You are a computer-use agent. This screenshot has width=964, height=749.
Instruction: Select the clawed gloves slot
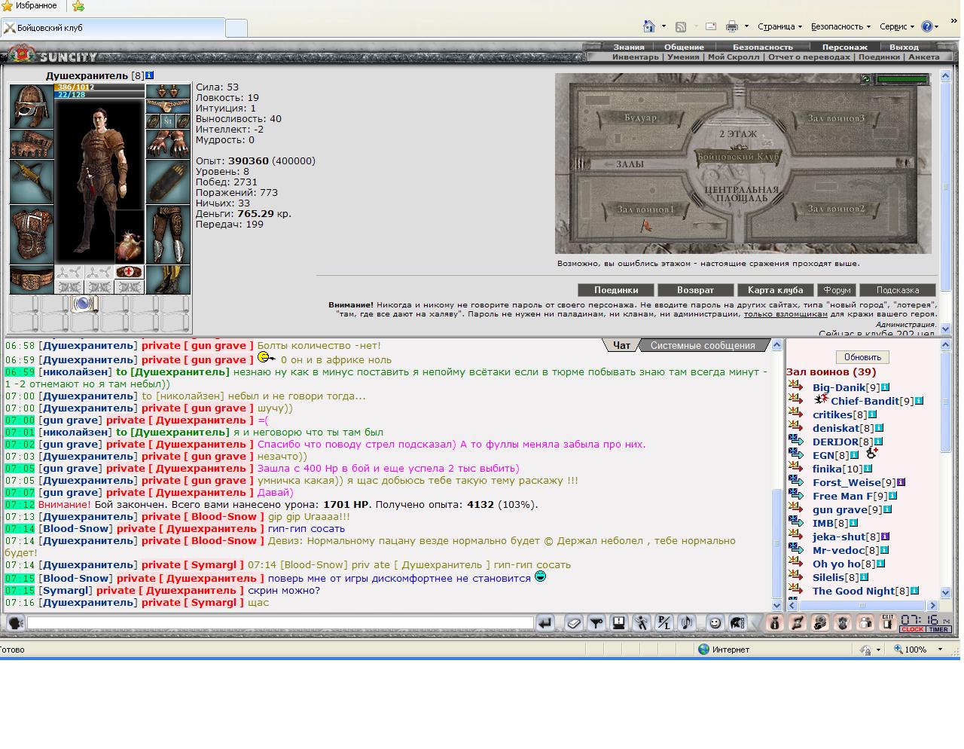pyautogui.click(x=168, y=144)
